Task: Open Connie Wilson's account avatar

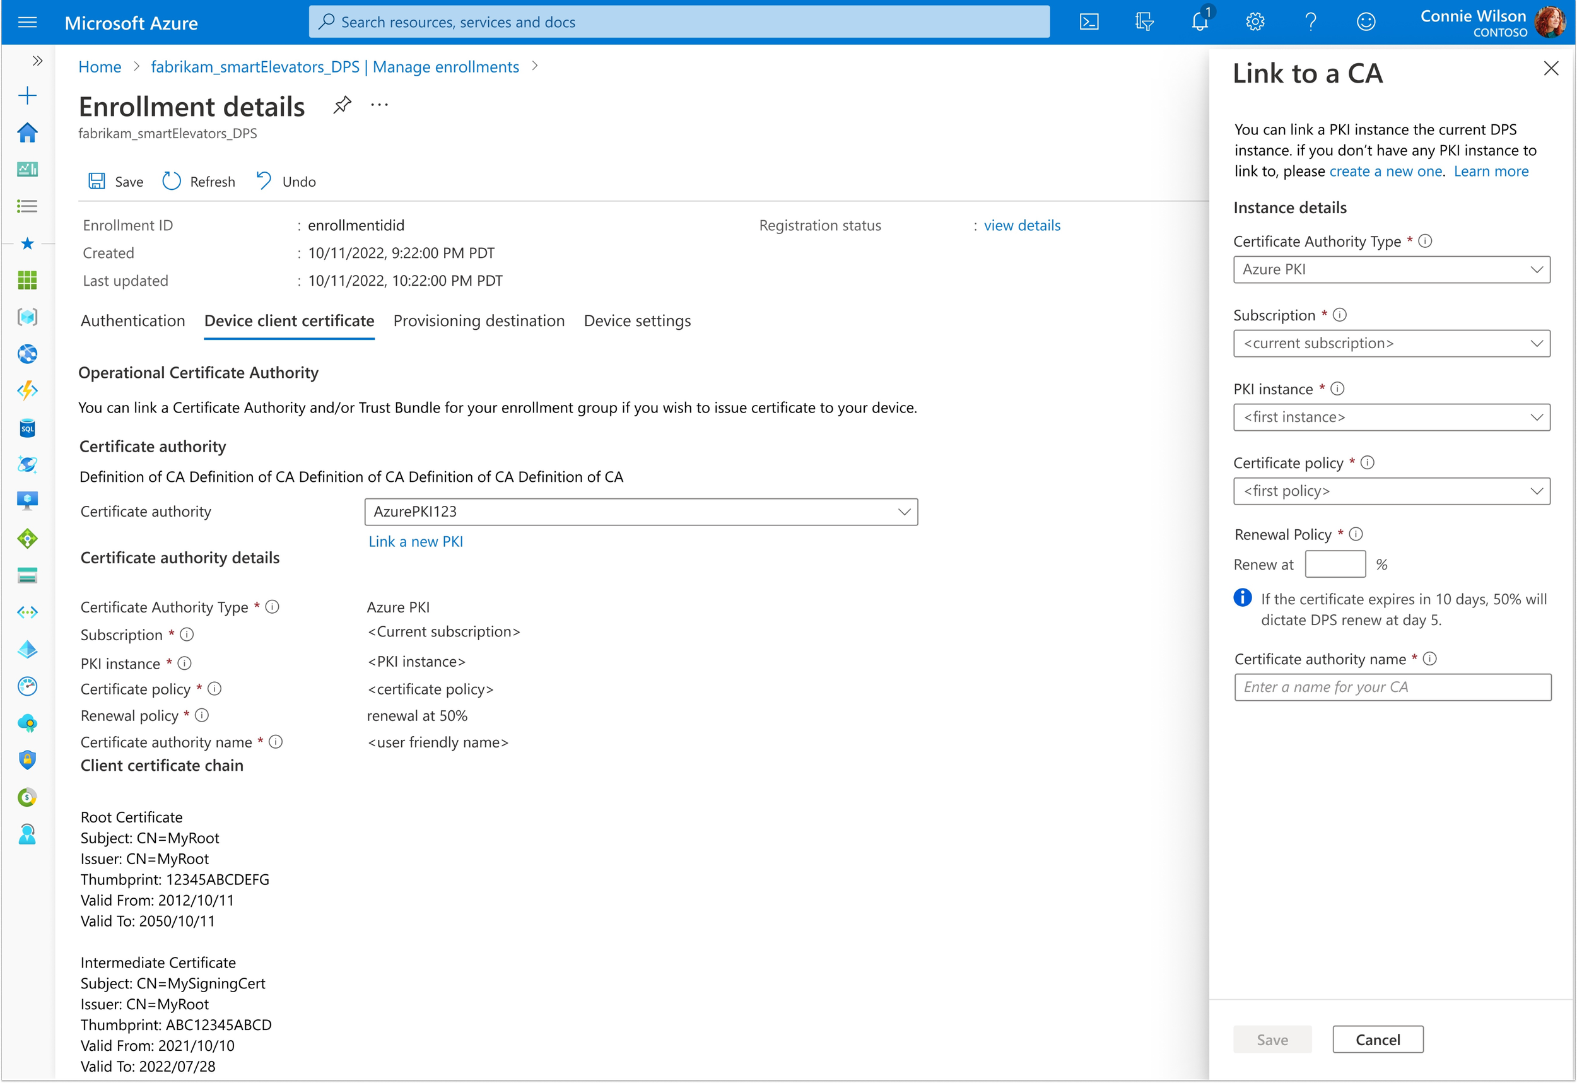Action: (x=1550, y=23)
